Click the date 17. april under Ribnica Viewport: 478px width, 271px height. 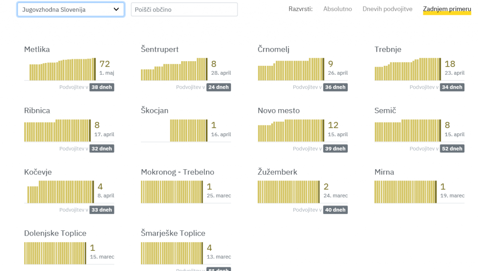104,134
